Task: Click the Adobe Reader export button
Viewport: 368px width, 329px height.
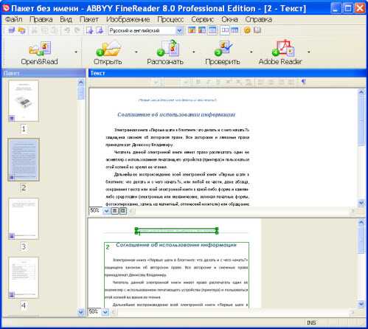Action: coord(280,52)
